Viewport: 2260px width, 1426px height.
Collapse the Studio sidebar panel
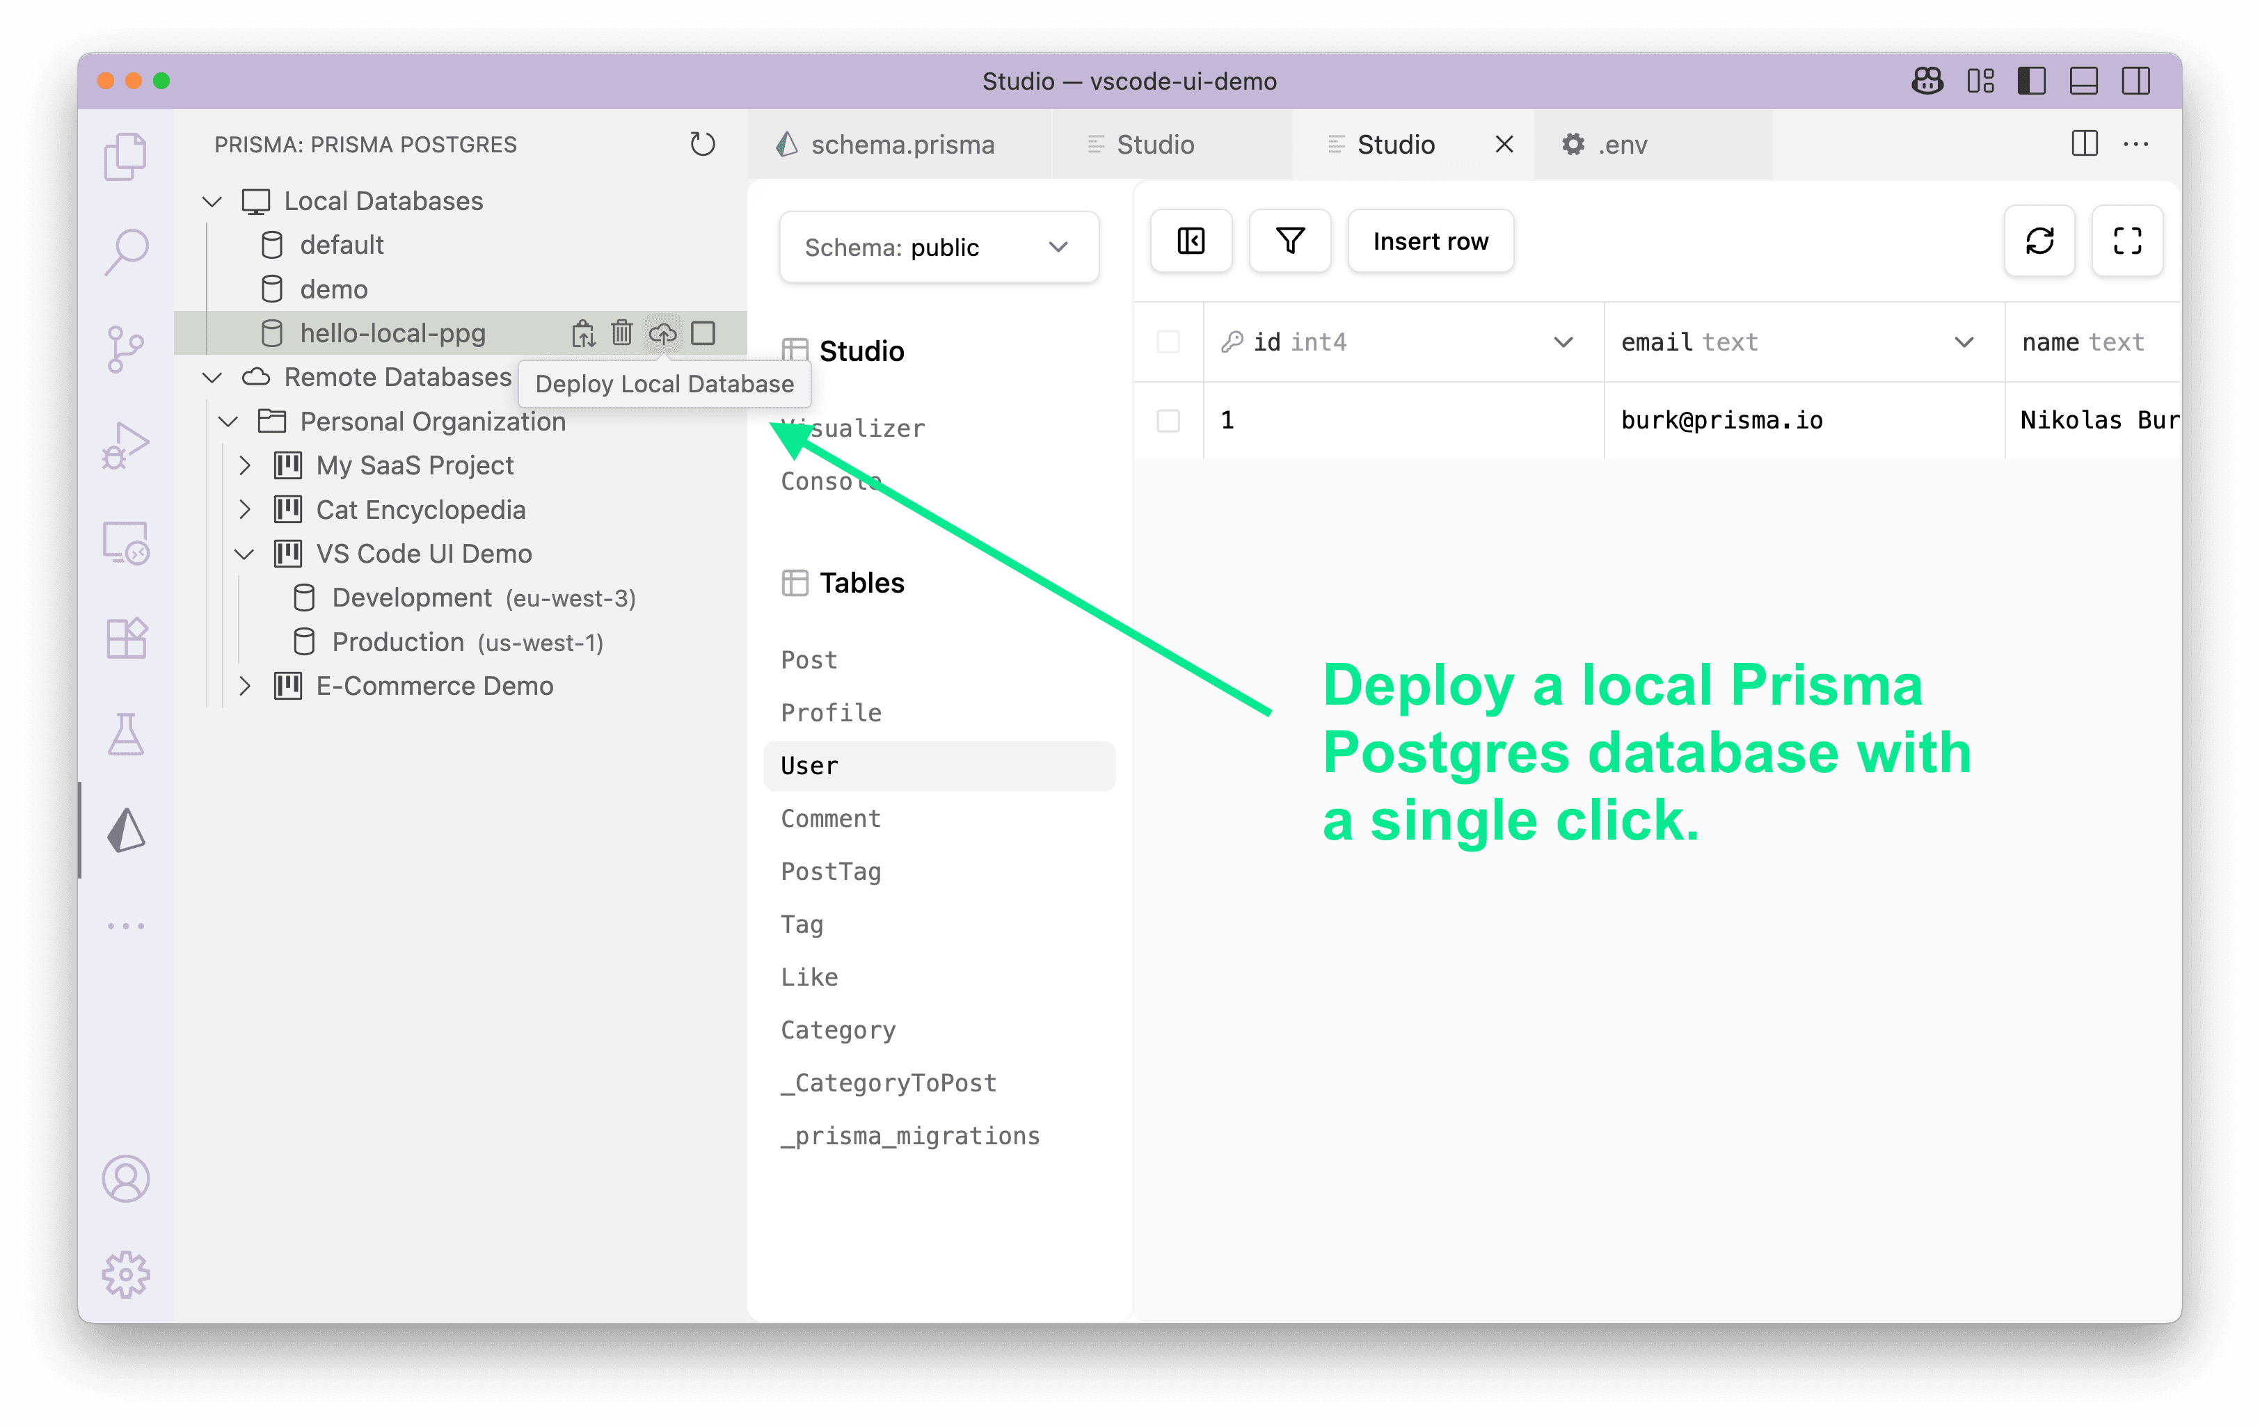(1190, 241)
